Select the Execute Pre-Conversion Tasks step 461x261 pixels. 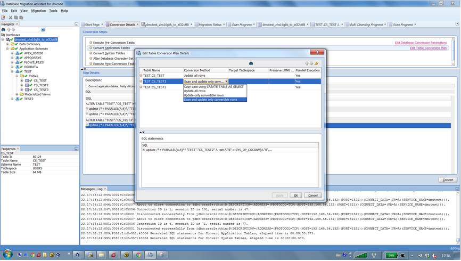click(x=114, y=43)
